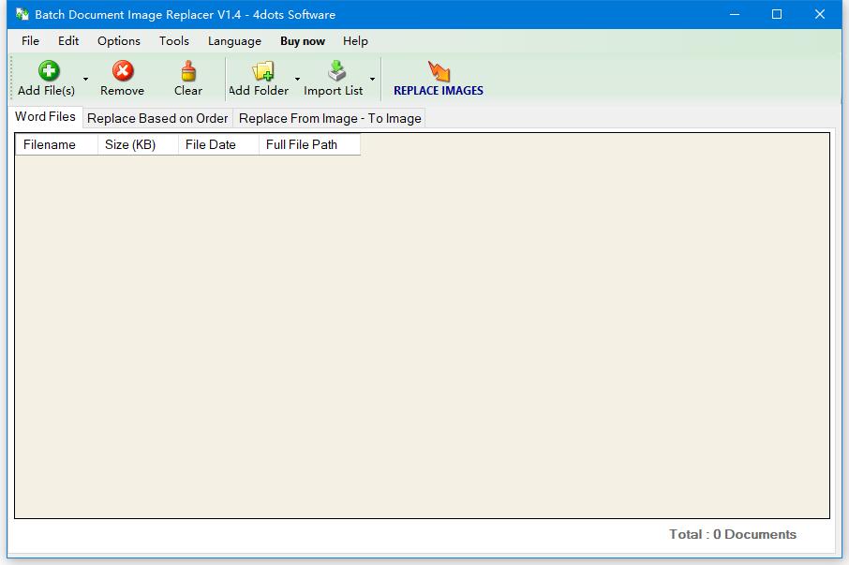This screenshot has width=849, height=565.
Task: Click the Total : 0 Documents status text
Action: [733, 535]
